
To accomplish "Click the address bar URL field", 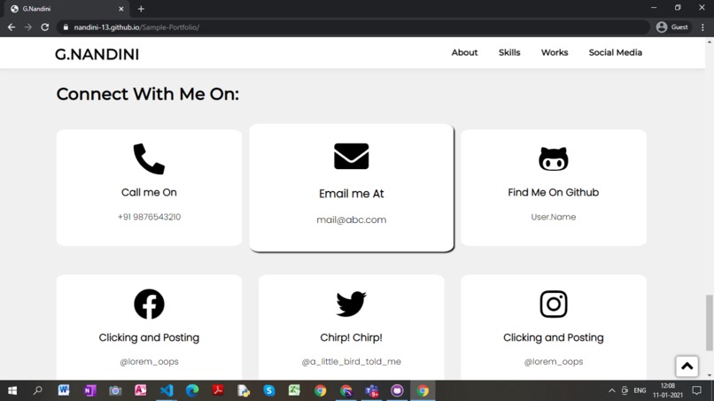I will (353, 27).
